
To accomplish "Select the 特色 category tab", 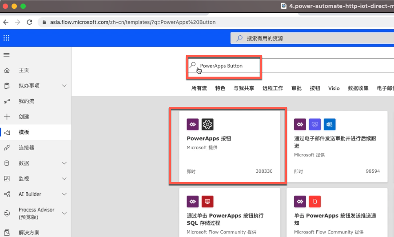I will pos(220,88).
